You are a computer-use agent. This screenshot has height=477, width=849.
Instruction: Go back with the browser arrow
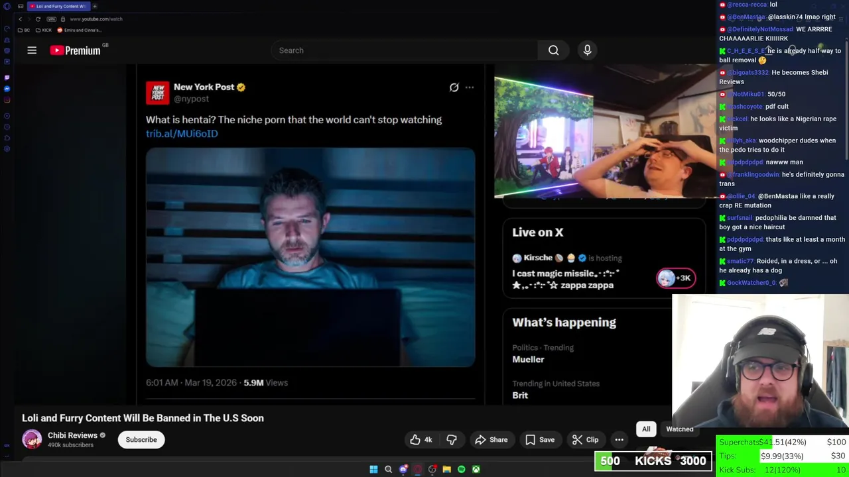[x=21, y=19]
